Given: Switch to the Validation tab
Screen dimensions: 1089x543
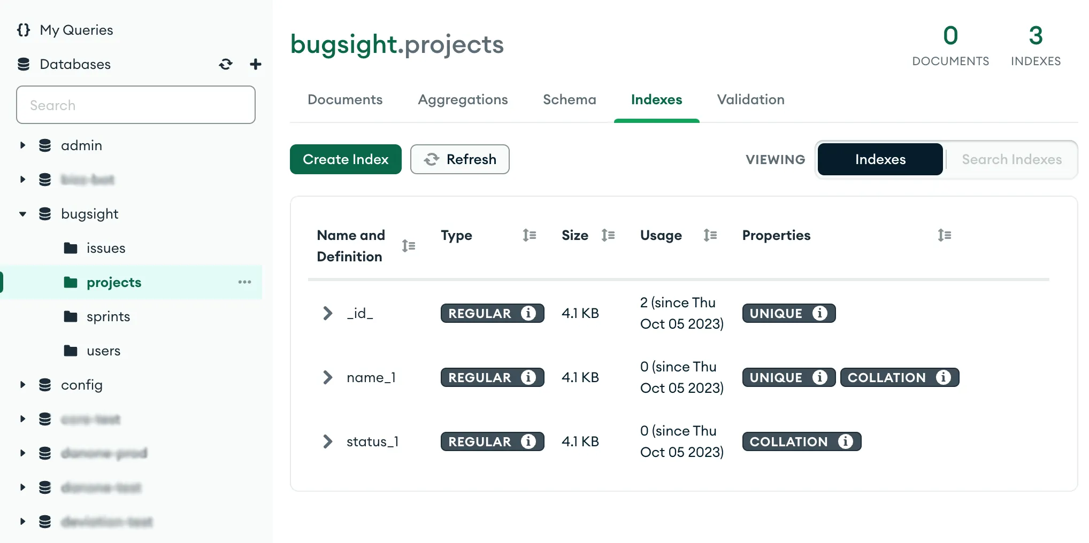Looking at the screenshot, I should [x=750, y=99].
